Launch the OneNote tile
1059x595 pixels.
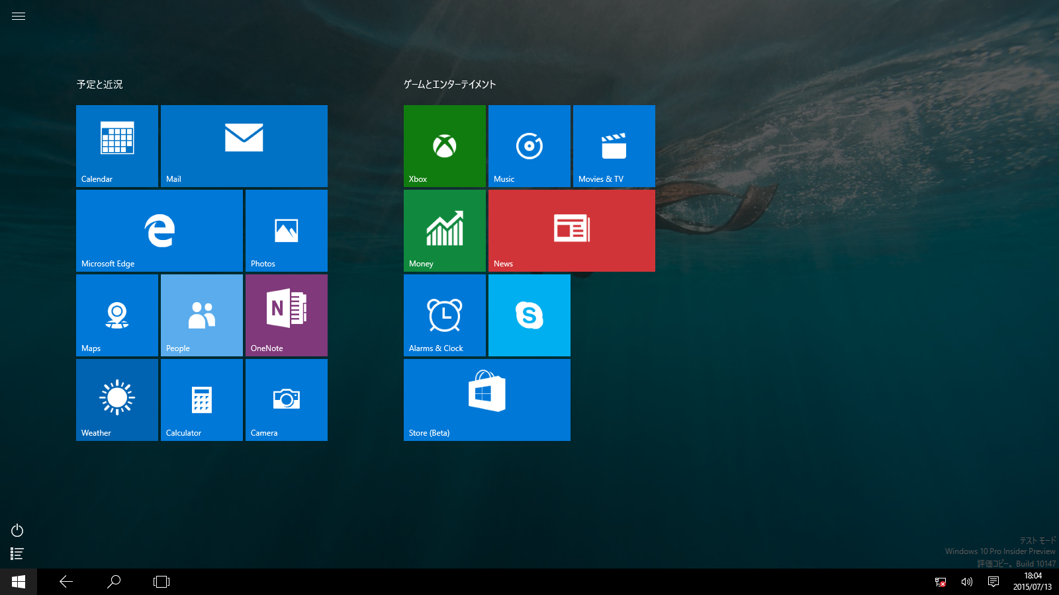(x=287, y=315)
